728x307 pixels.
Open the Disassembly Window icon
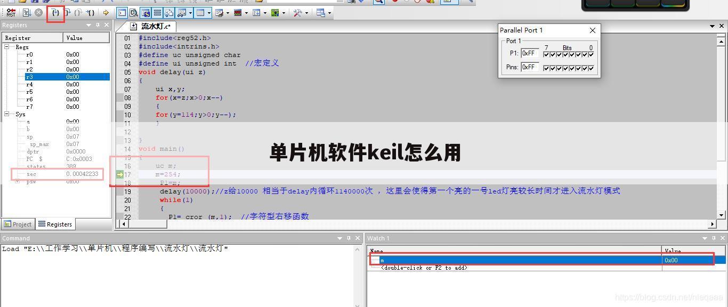click(133, 12)
